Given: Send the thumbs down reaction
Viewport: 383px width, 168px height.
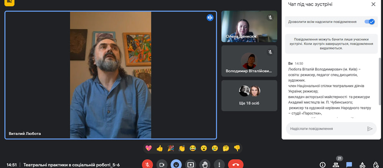Looking at the screenshot, I should (x=237, y=148).
